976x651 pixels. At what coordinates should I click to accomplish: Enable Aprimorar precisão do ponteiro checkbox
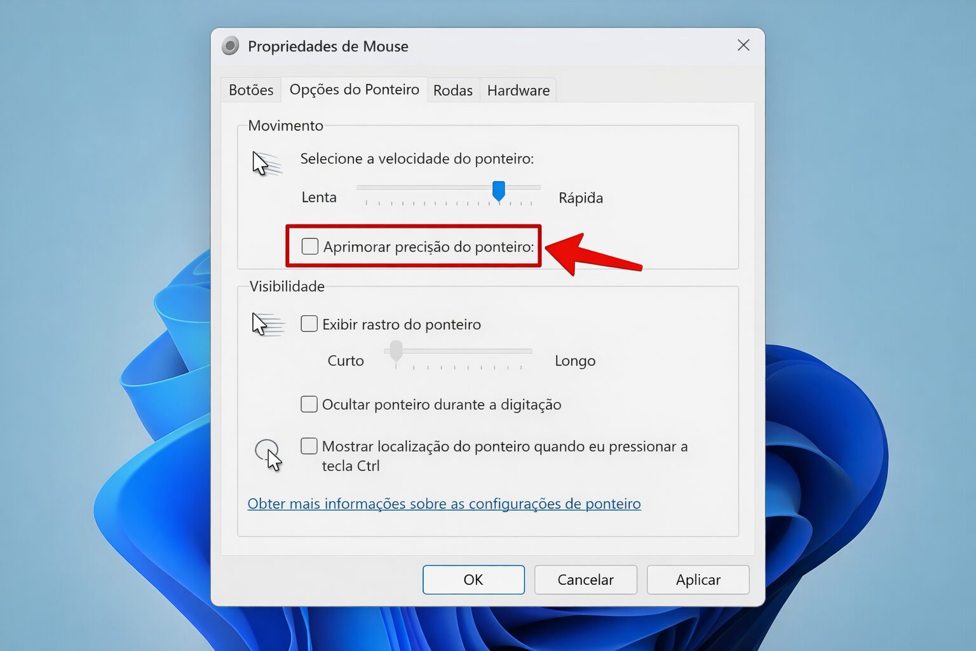tap(309, 246)
